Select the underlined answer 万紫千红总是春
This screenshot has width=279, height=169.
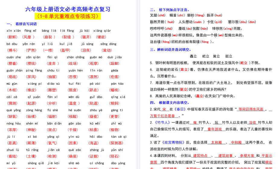coord(162,116)
